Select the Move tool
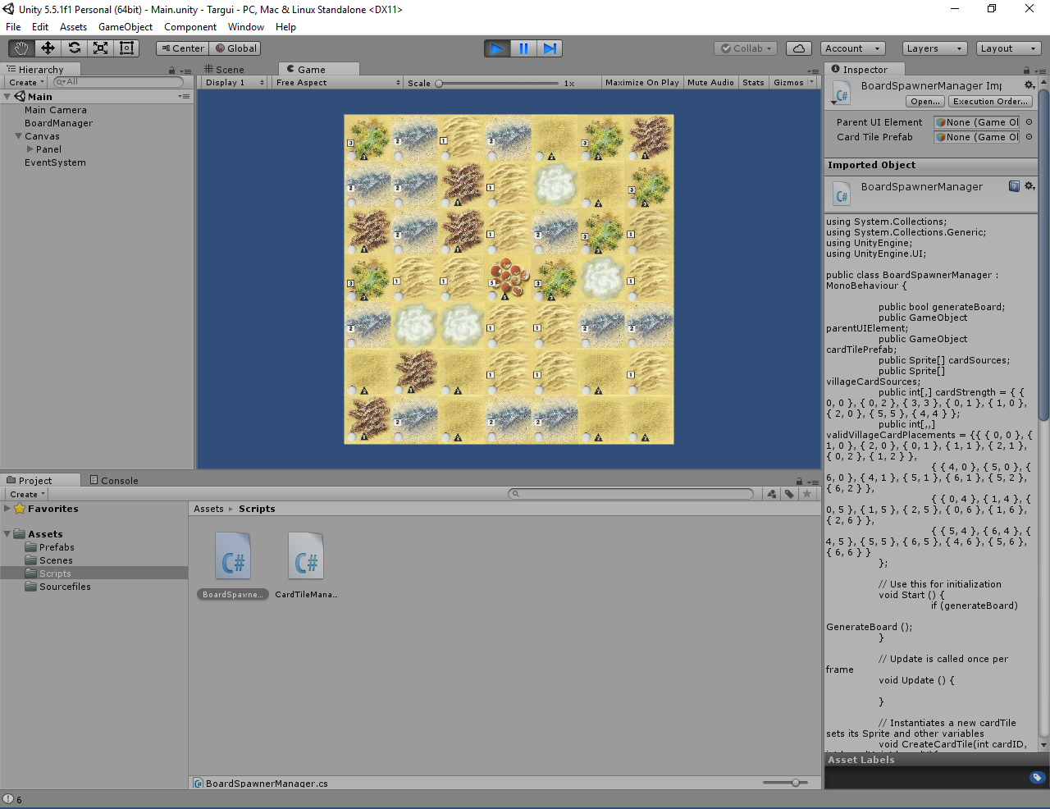The height and width of the screenshot is (809, 1050). (48, 48)
